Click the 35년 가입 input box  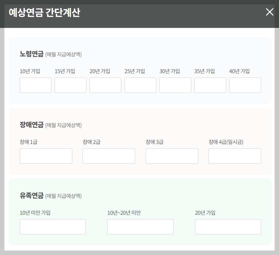(210, 85)
